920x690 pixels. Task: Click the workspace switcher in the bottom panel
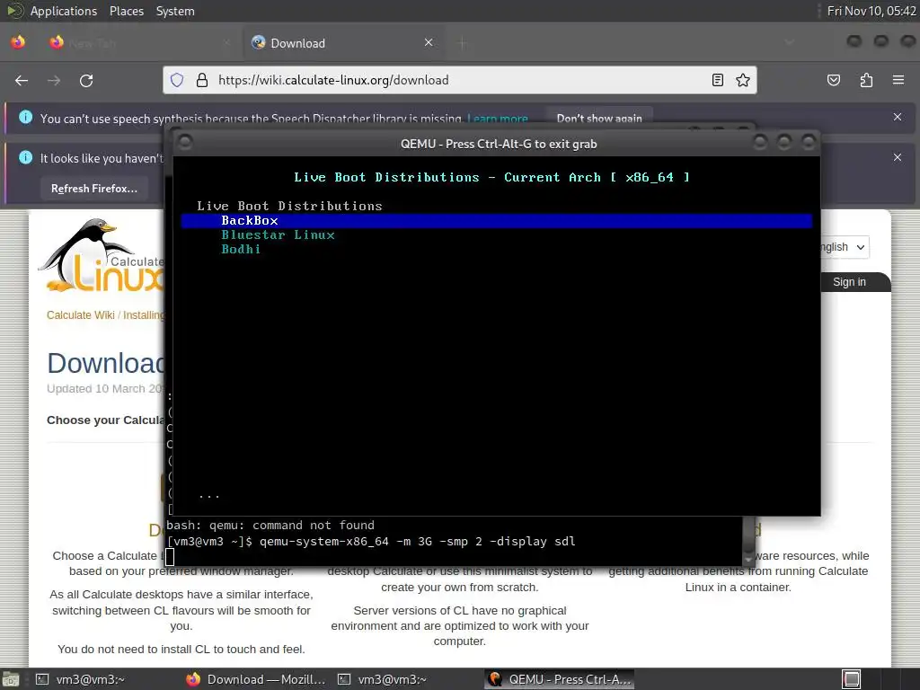852,679
